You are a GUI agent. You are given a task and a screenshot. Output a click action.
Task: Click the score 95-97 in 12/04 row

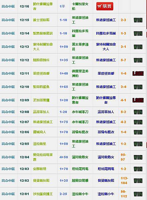coord(123,157)
